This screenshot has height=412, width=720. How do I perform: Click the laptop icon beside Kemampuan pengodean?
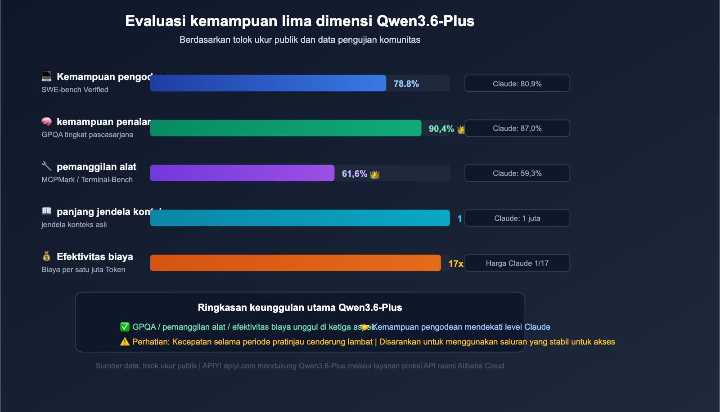pyautogui.click(x=47, y=76)
